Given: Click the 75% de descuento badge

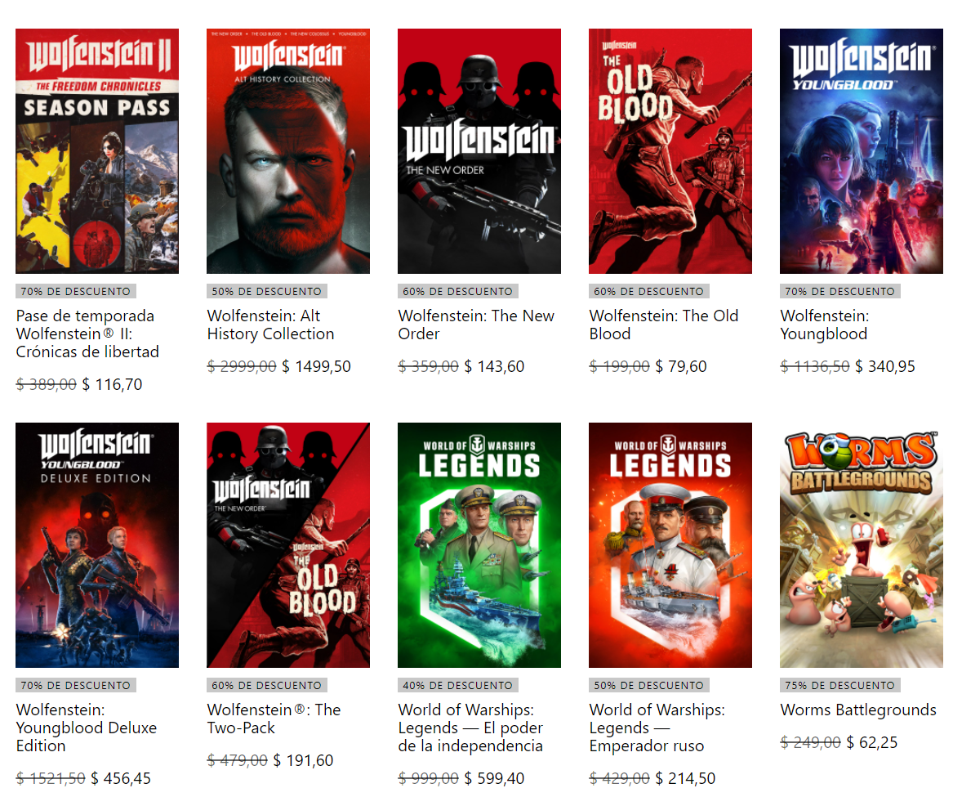Looking at the screenshot, I should click(x=840, y=686).
